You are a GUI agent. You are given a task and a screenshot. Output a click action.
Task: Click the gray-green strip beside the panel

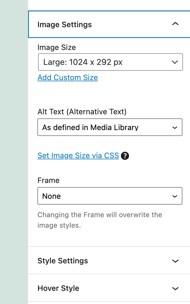click(x=14, y=152)
